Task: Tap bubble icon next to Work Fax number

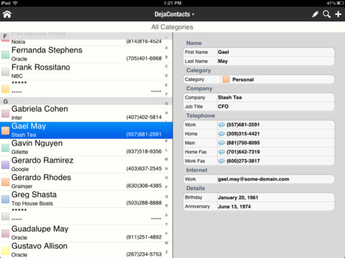Action: click(x=221, y=161)
